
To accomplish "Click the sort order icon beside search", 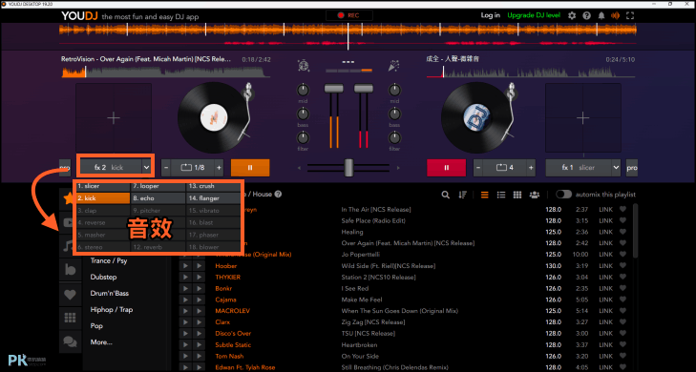I will (462, 195).
